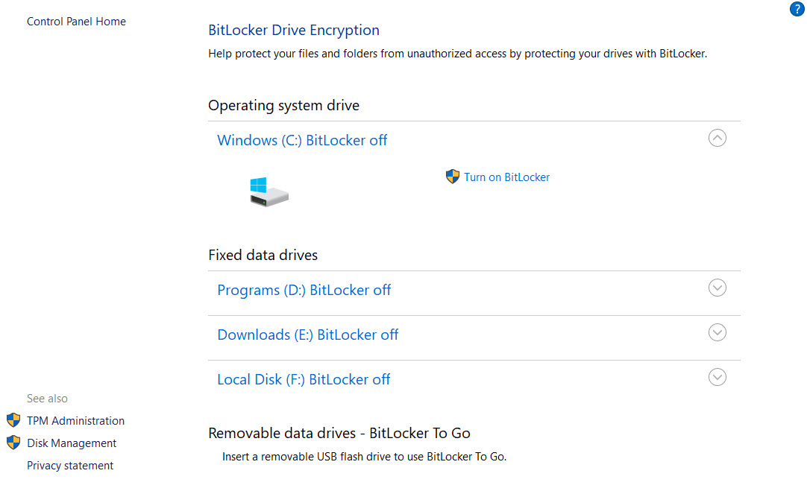Expand the Local Disk (F:) drive chevron
This screenshot has width=807, height=491.
click(x=717, y=377)
